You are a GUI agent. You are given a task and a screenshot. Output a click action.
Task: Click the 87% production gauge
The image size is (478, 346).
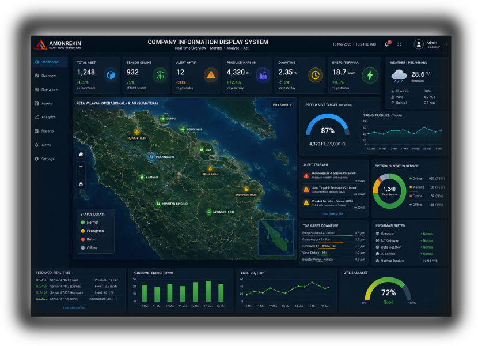[328, 126]
